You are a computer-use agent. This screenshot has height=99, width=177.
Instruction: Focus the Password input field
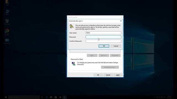[x=103, y=37]
